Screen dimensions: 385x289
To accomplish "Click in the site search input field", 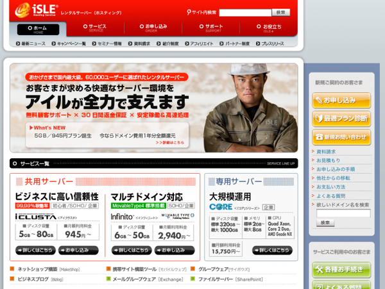I will [245, 13].
